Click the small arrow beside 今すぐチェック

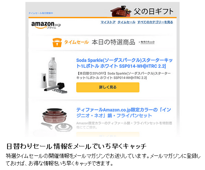click(139, 42)
